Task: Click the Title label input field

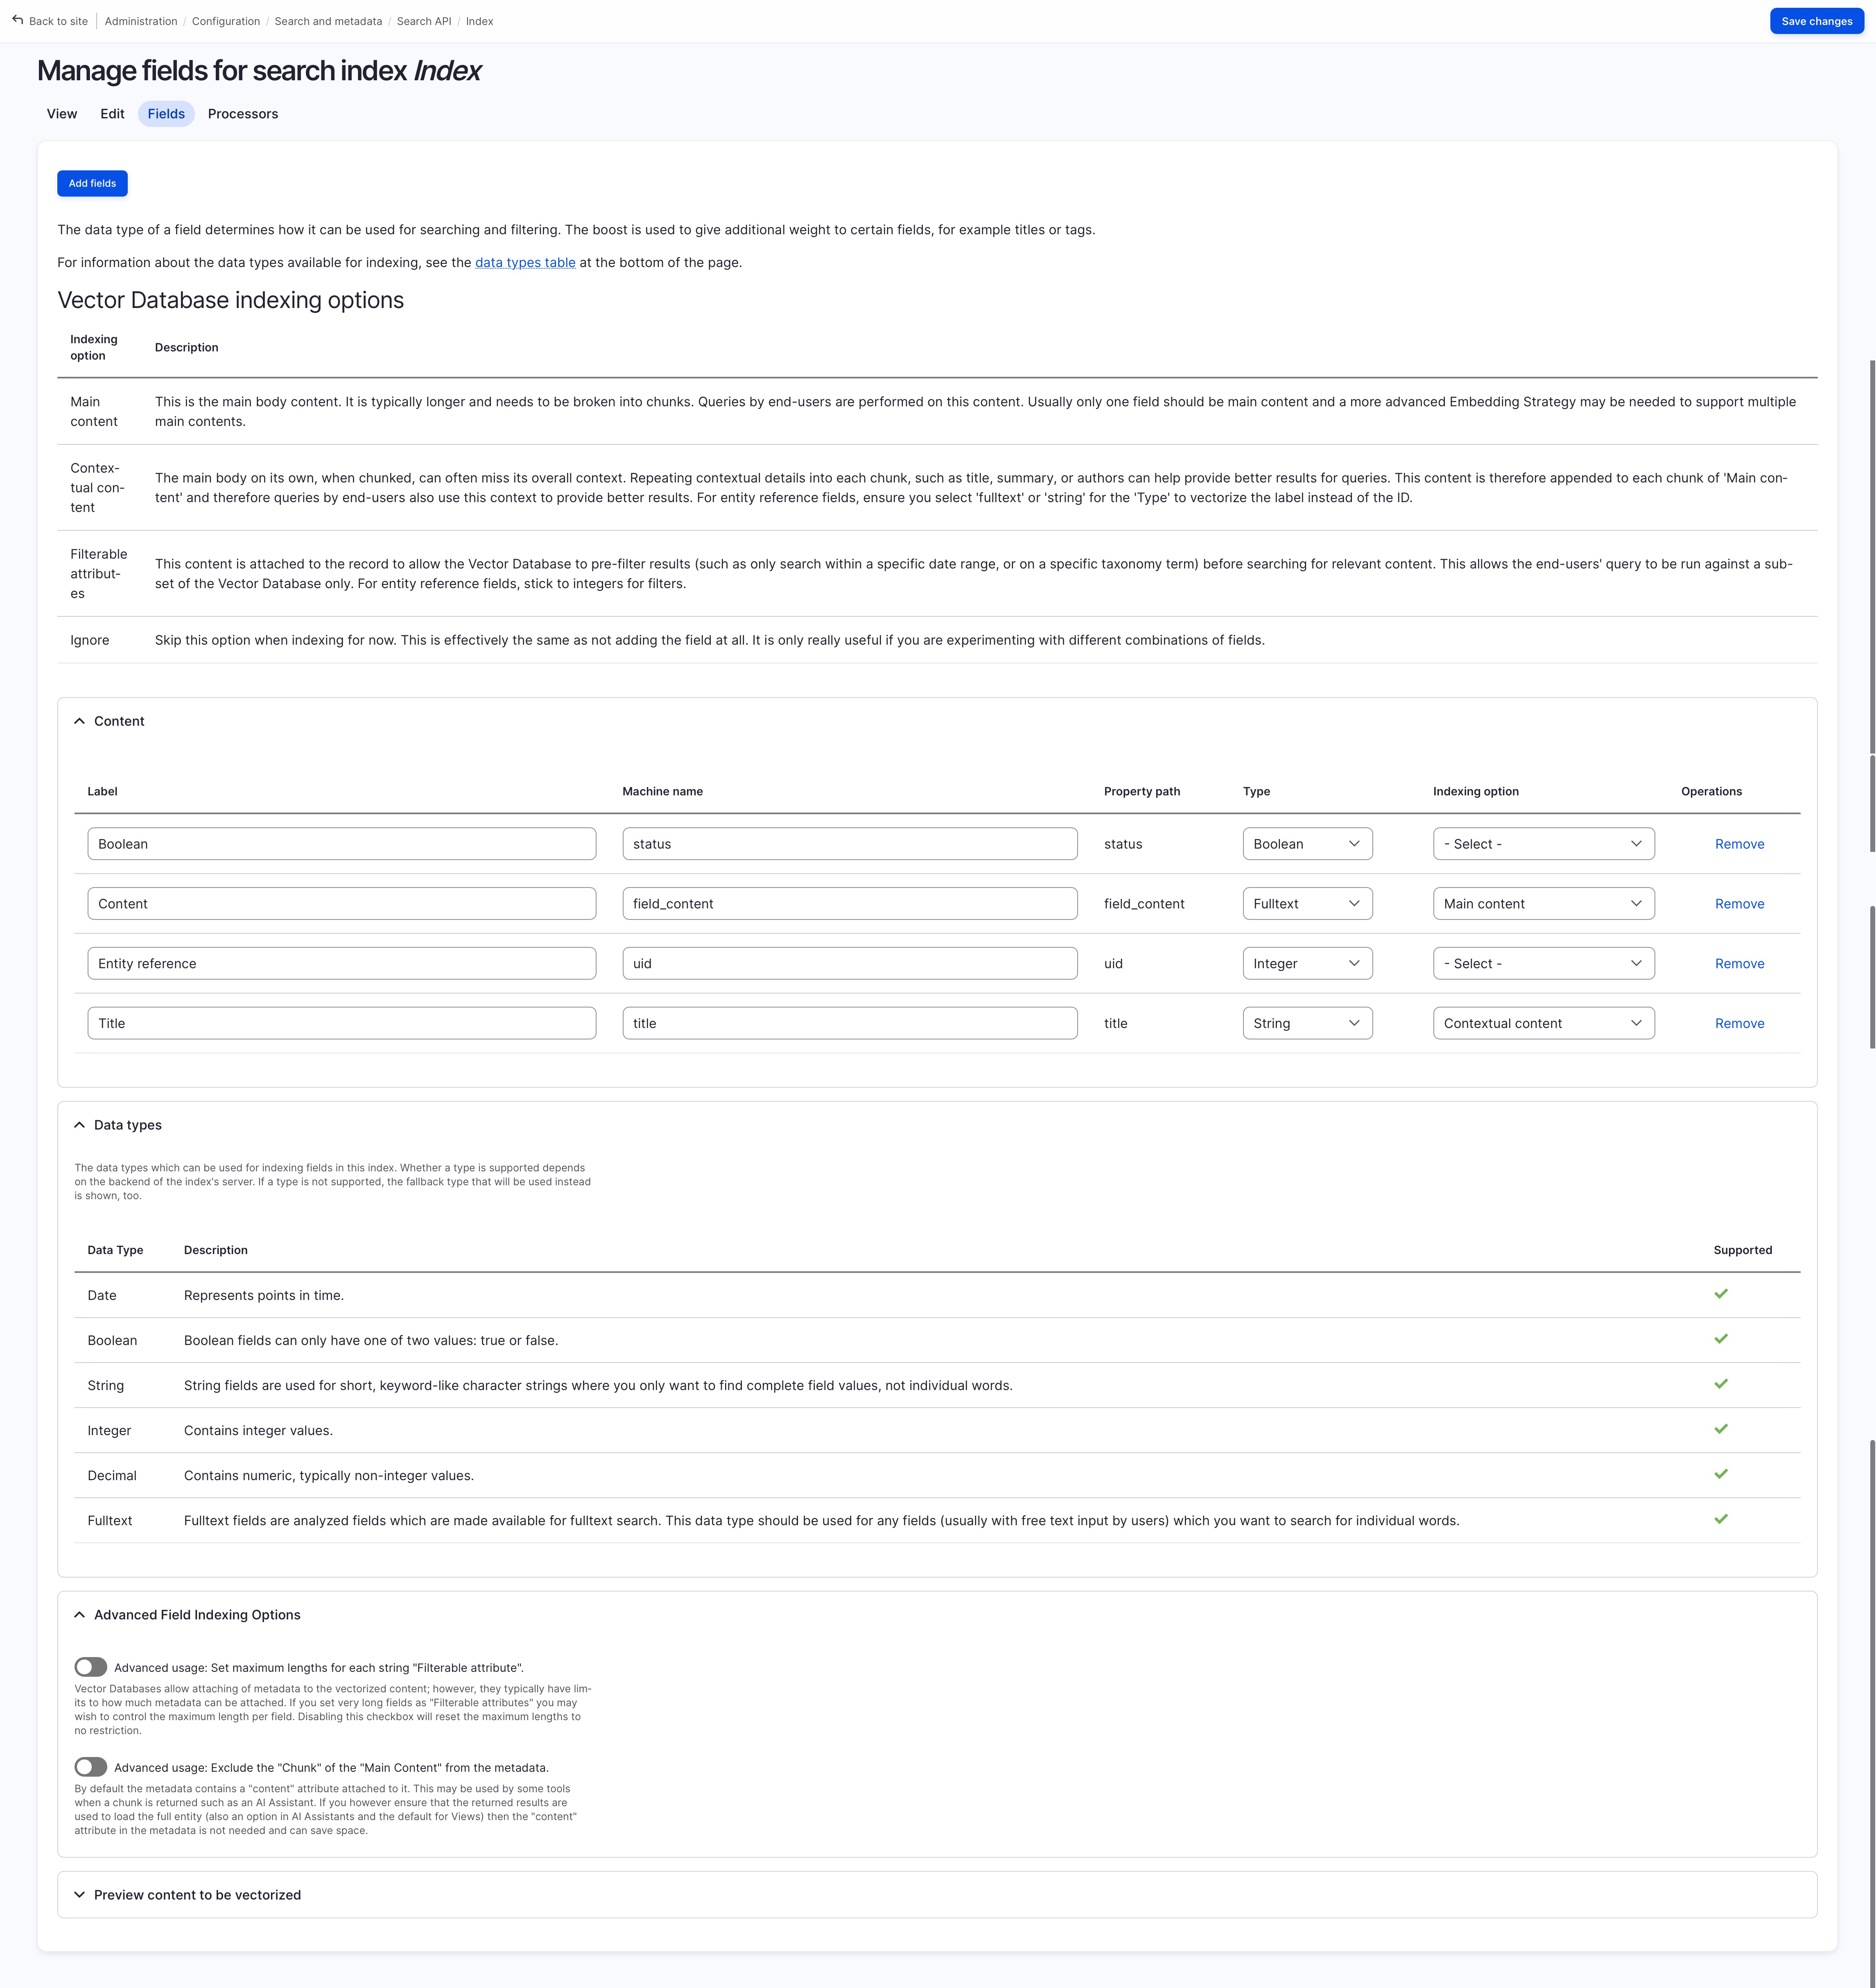Action: 341,1023
